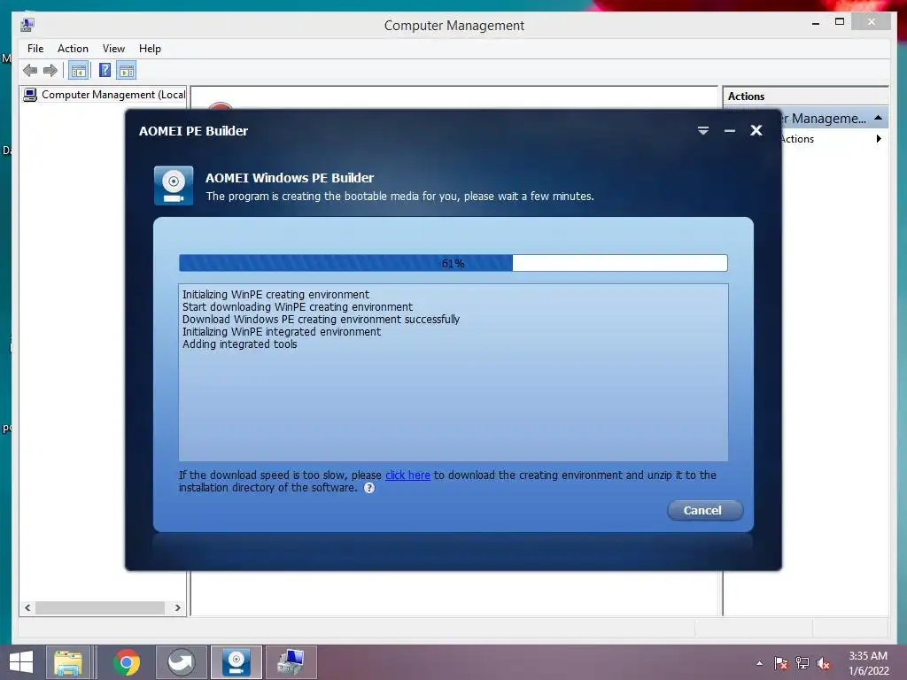This screenshot has height=680, width=907.
Task: Open the Help toolbar icon with question mark
Action: pos(105,71)
